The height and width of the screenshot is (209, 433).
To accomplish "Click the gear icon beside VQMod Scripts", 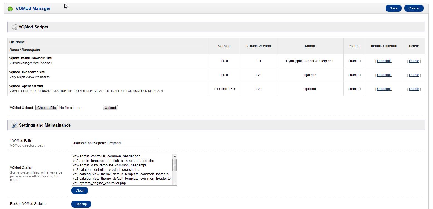I will (x=14, y=27).
